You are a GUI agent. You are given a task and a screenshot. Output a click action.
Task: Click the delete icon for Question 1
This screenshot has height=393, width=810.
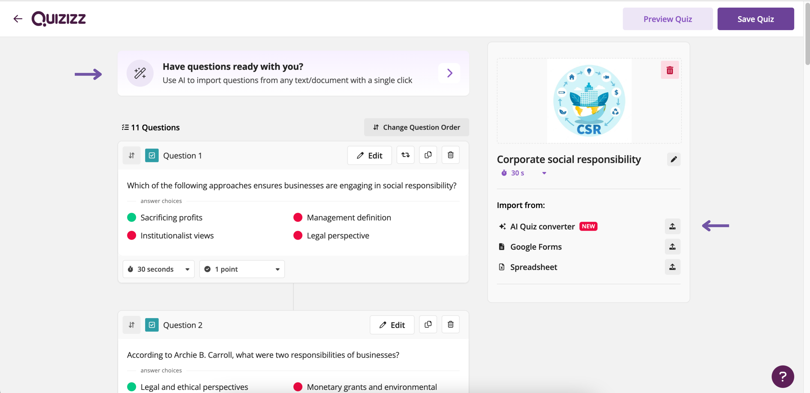(451, 155)
